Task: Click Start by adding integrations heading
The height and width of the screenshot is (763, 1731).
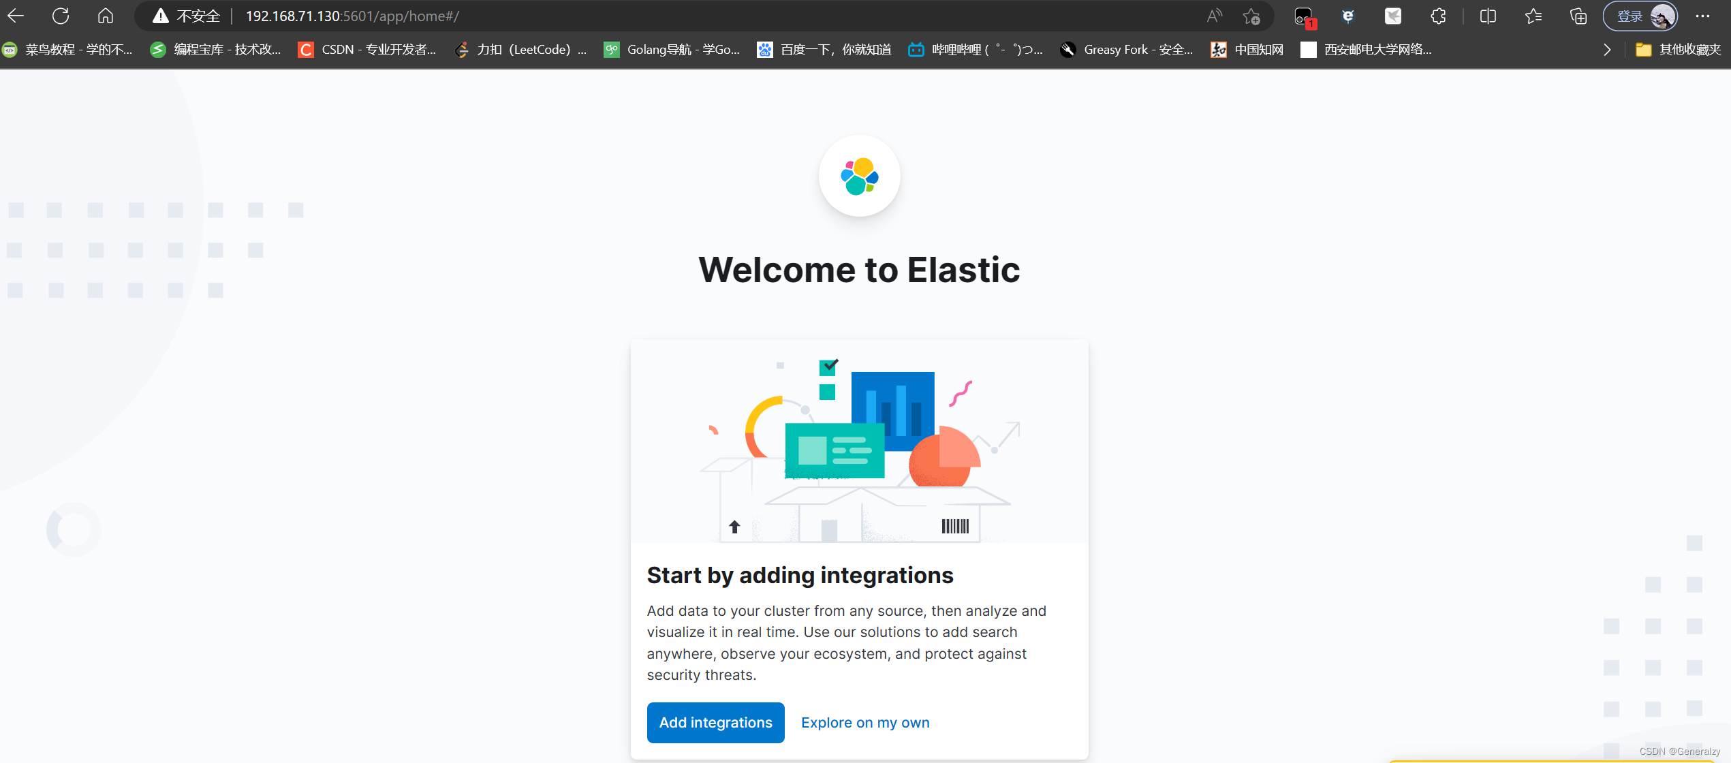Action: (x=800, y=575)
